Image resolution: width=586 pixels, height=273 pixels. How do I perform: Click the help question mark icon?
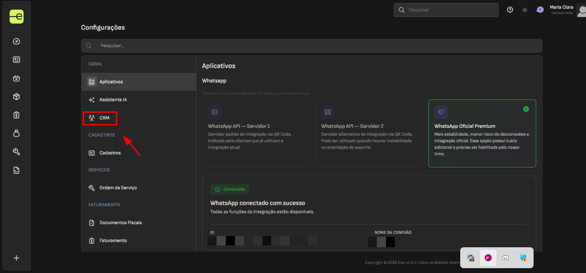pyautogui.click(x=510, y=10)
